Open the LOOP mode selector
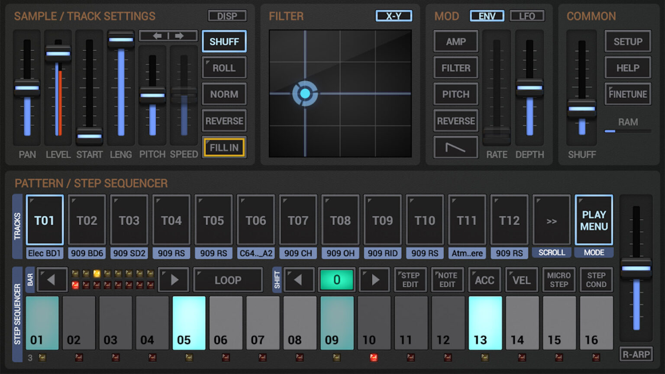This screenshot has width=665, height=374. pyautogui.click(x=228, y=280)
